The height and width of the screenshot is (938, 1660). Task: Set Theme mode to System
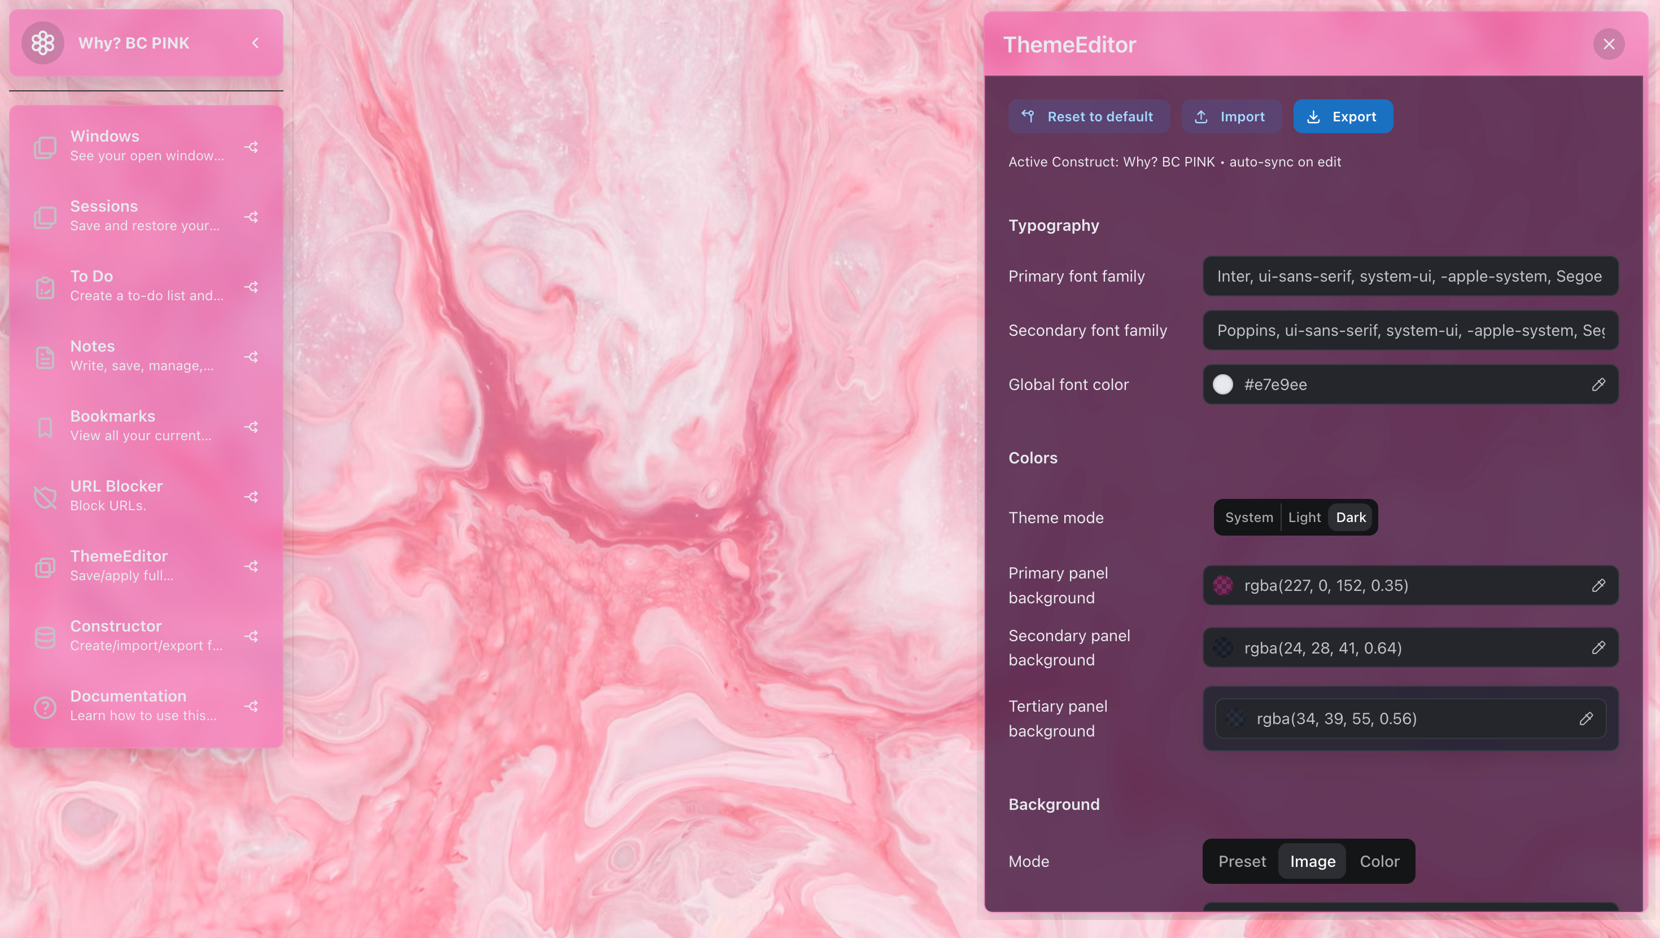point(1248,518)
